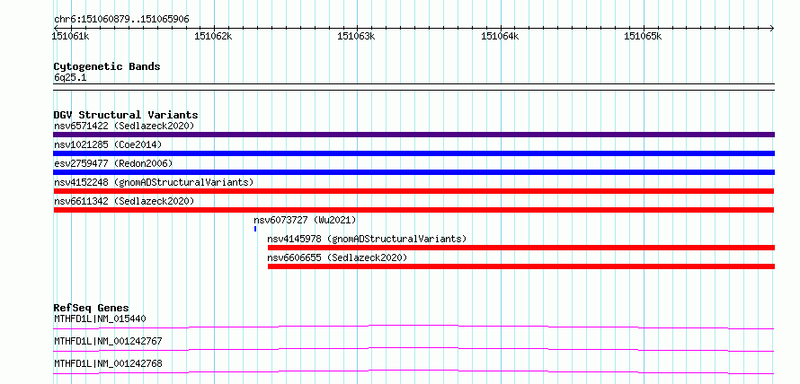Viewport: 800px width, 384px height.
Task: Open MTHFD1L|NM_015440 transcript label
Action: (100, 319)
